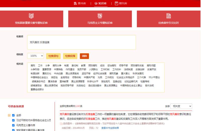
Task: Uncheck 习近平新时代中国特色社会主义 resource checkbox
Action: coord(14,120)
